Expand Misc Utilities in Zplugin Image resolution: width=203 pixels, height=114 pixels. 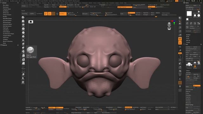click(x=6, y=5)
